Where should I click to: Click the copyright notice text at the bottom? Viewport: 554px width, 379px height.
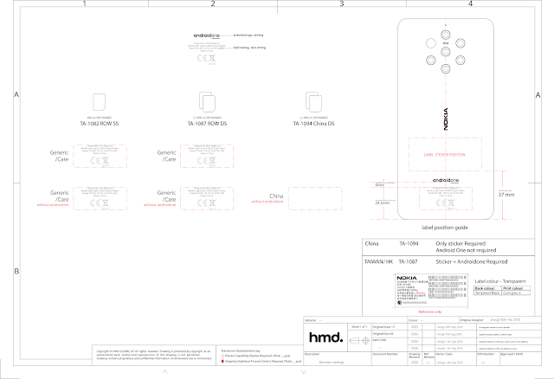tap(154, 355)
